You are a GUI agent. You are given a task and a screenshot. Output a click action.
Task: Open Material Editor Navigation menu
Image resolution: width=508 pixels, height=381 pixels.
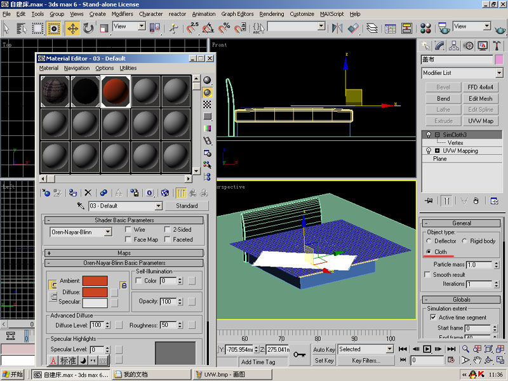[x=77, y=68]
